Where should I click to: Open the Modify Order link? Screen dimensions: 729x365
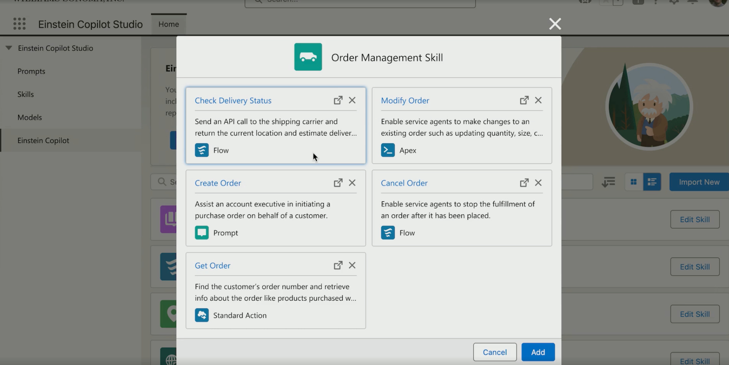pyautogui.click(x=405, y=100)
